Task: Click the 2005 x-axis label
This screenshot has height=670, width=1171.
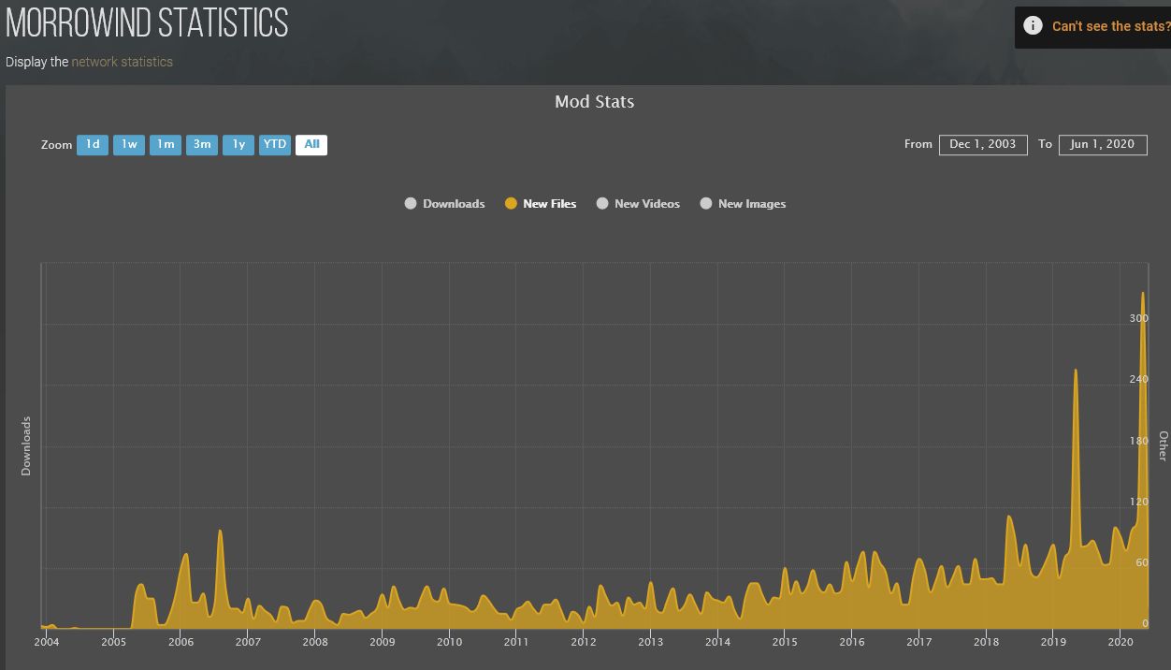Action: pyautogui.click(x=113, y=642)
